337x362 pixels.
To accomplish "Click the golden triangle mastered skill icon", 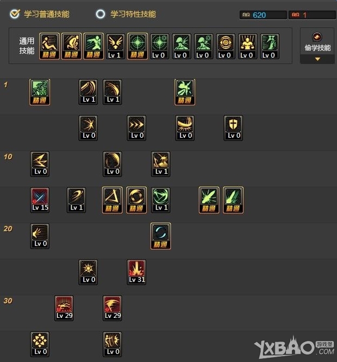I will 113,200.
